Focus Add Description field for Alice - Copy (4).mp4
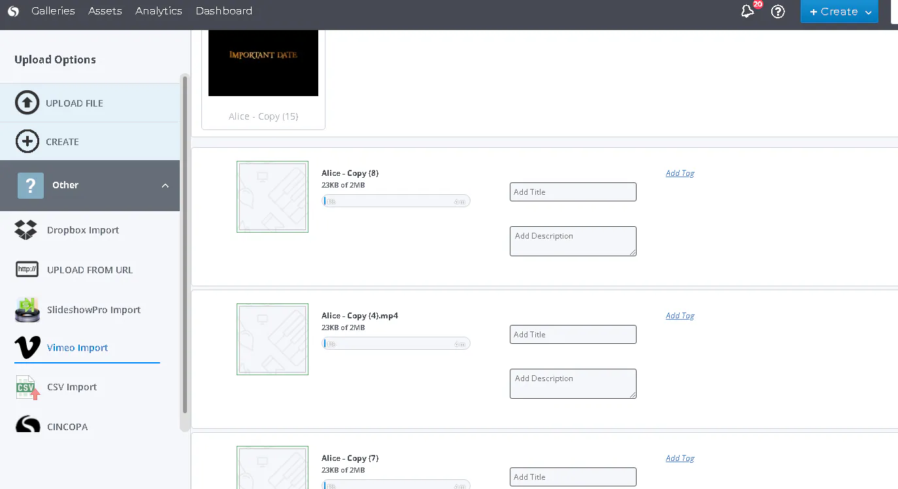 click(573, 384)
